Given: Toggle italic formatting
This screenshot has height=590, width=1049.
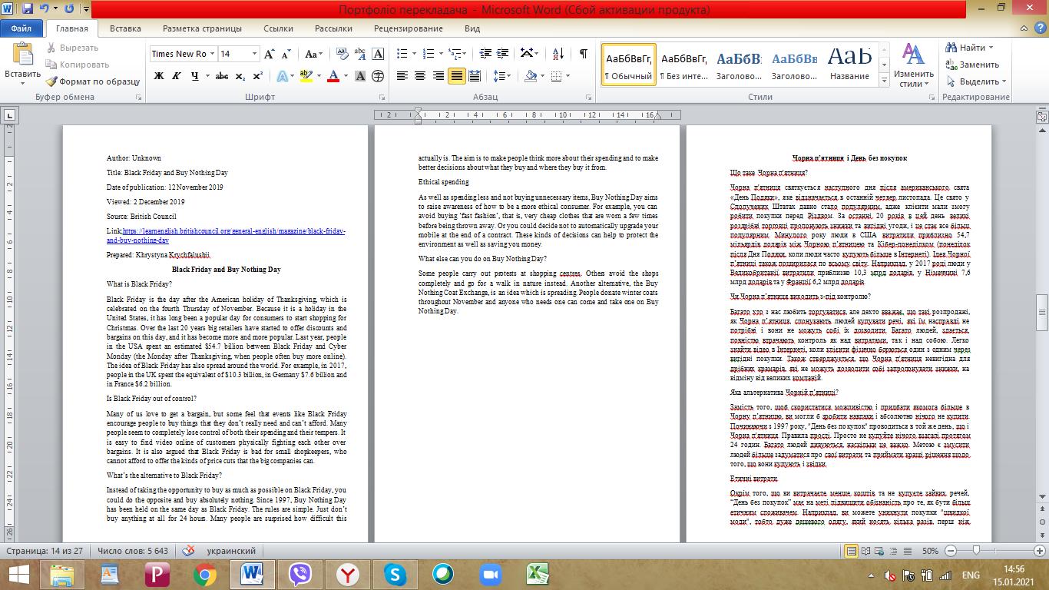Looking at the screenshot, I should click(x=177, y=76).
